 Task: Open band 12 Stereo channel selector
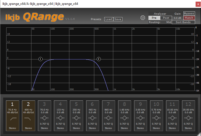(188, 128)
